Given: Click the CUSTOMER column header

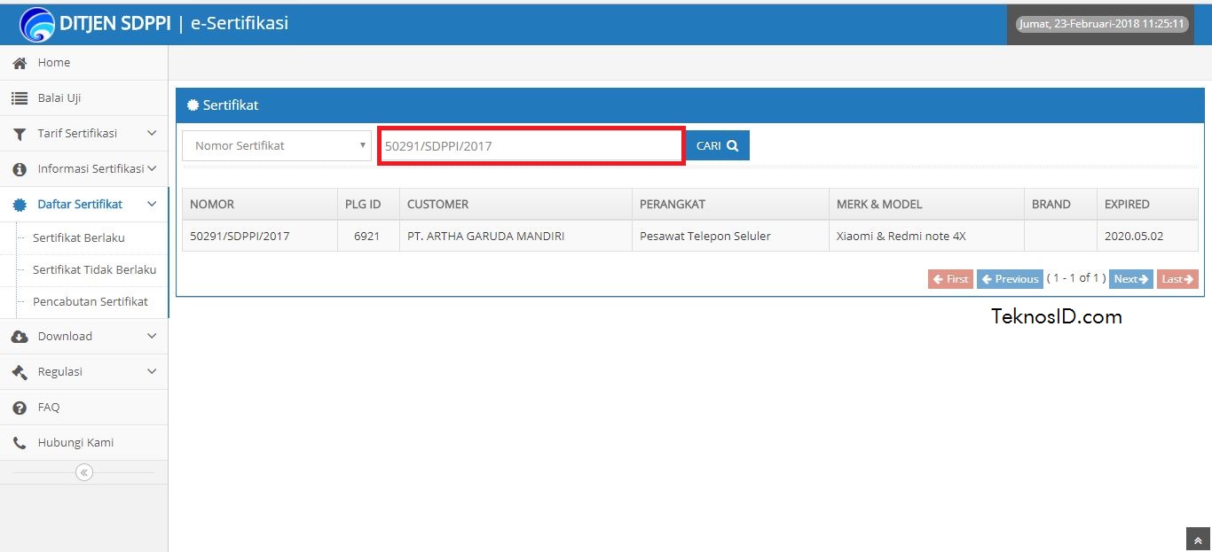Looking at the screenshot, I should (516, 204).
